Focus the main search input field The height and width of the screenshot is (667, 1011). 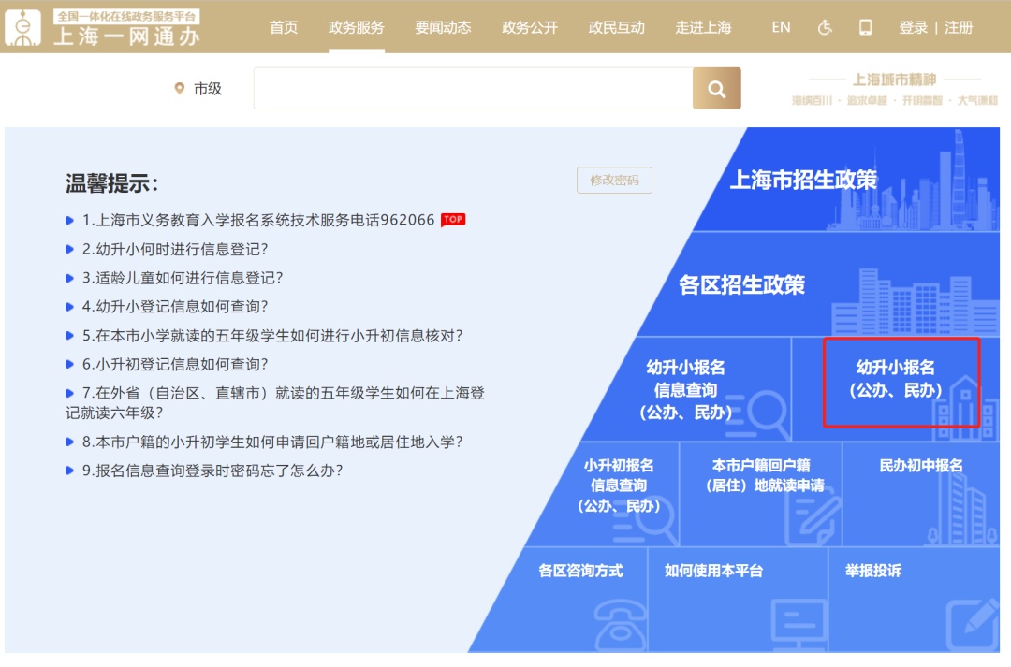click(x=474, y=88)
